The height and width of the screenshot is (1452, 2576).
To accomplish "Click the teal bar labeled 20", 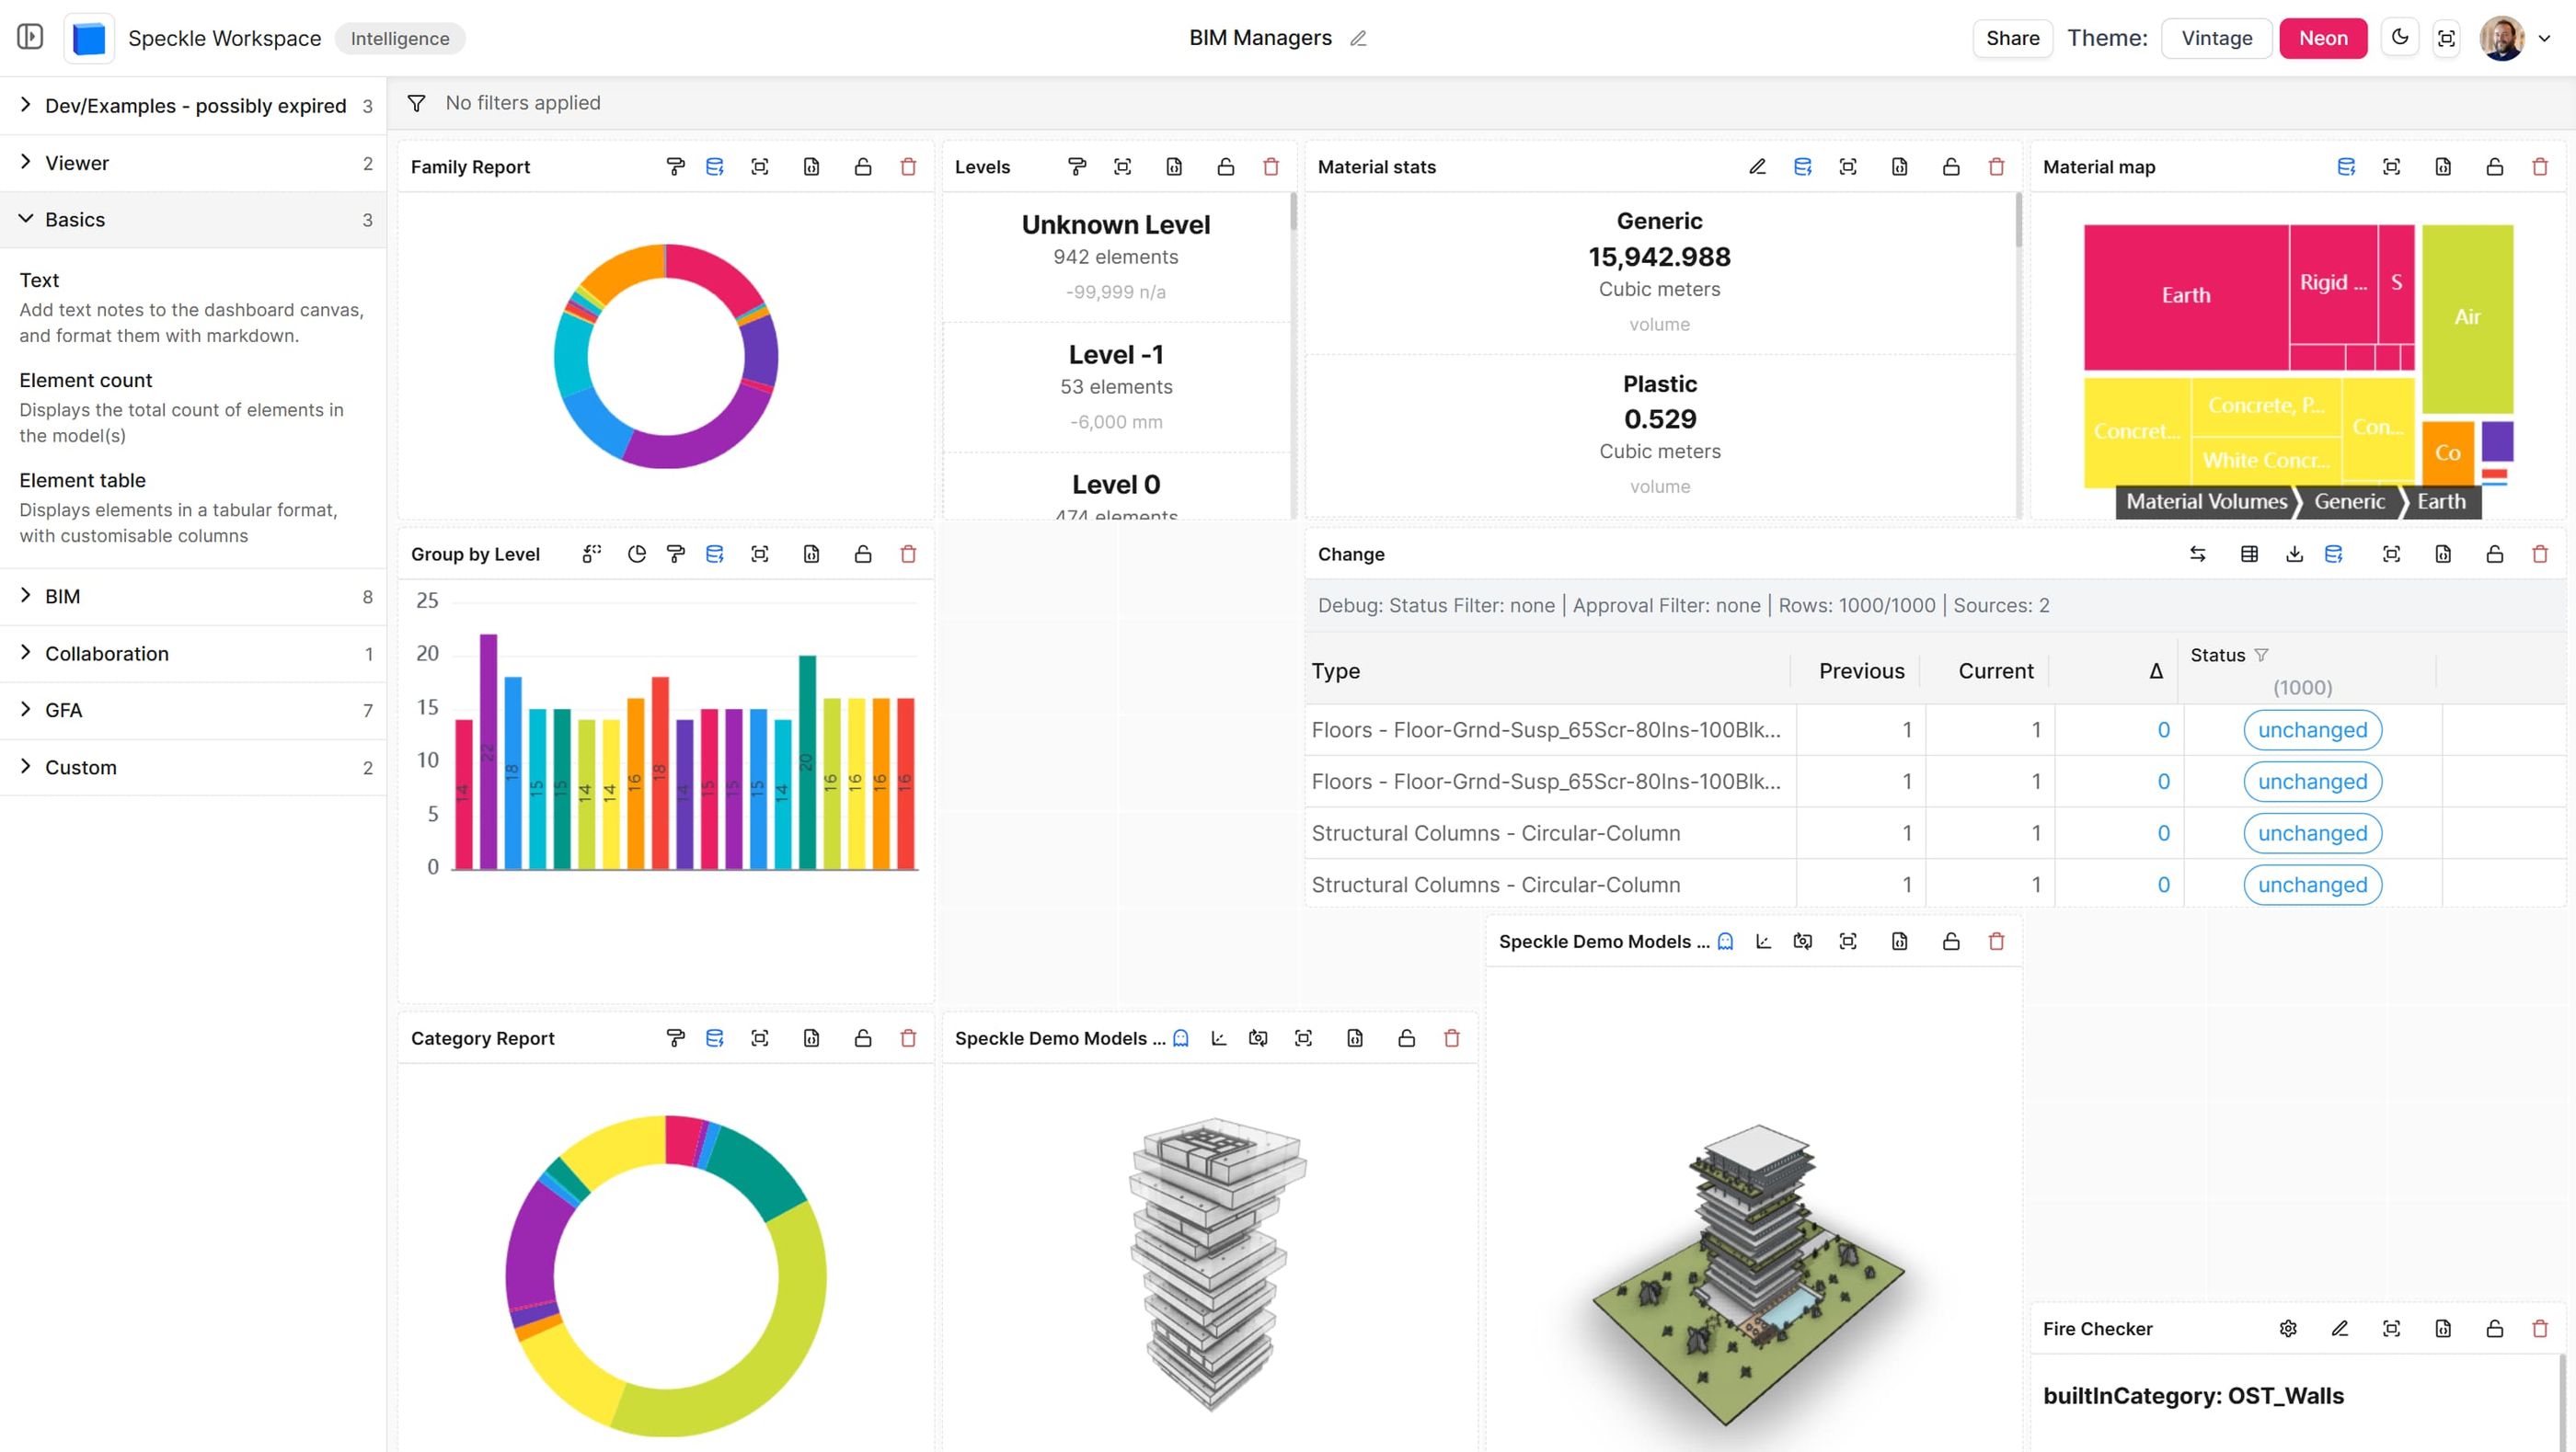I will point(806,761).
